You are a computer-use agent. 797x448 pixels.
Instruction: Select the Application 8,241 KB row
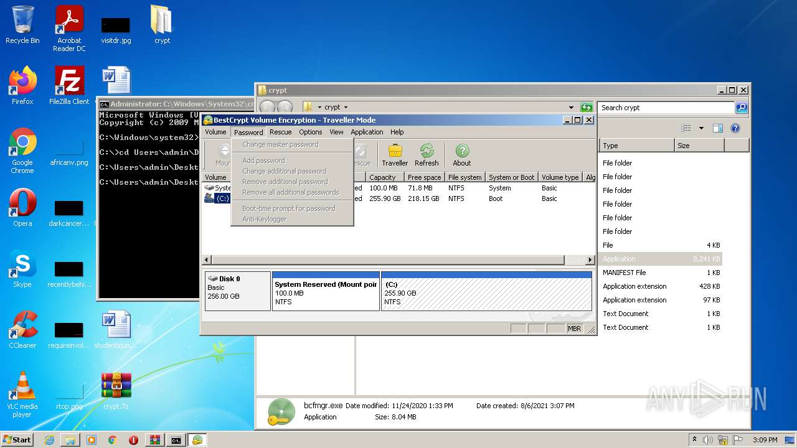pos(661,259)
